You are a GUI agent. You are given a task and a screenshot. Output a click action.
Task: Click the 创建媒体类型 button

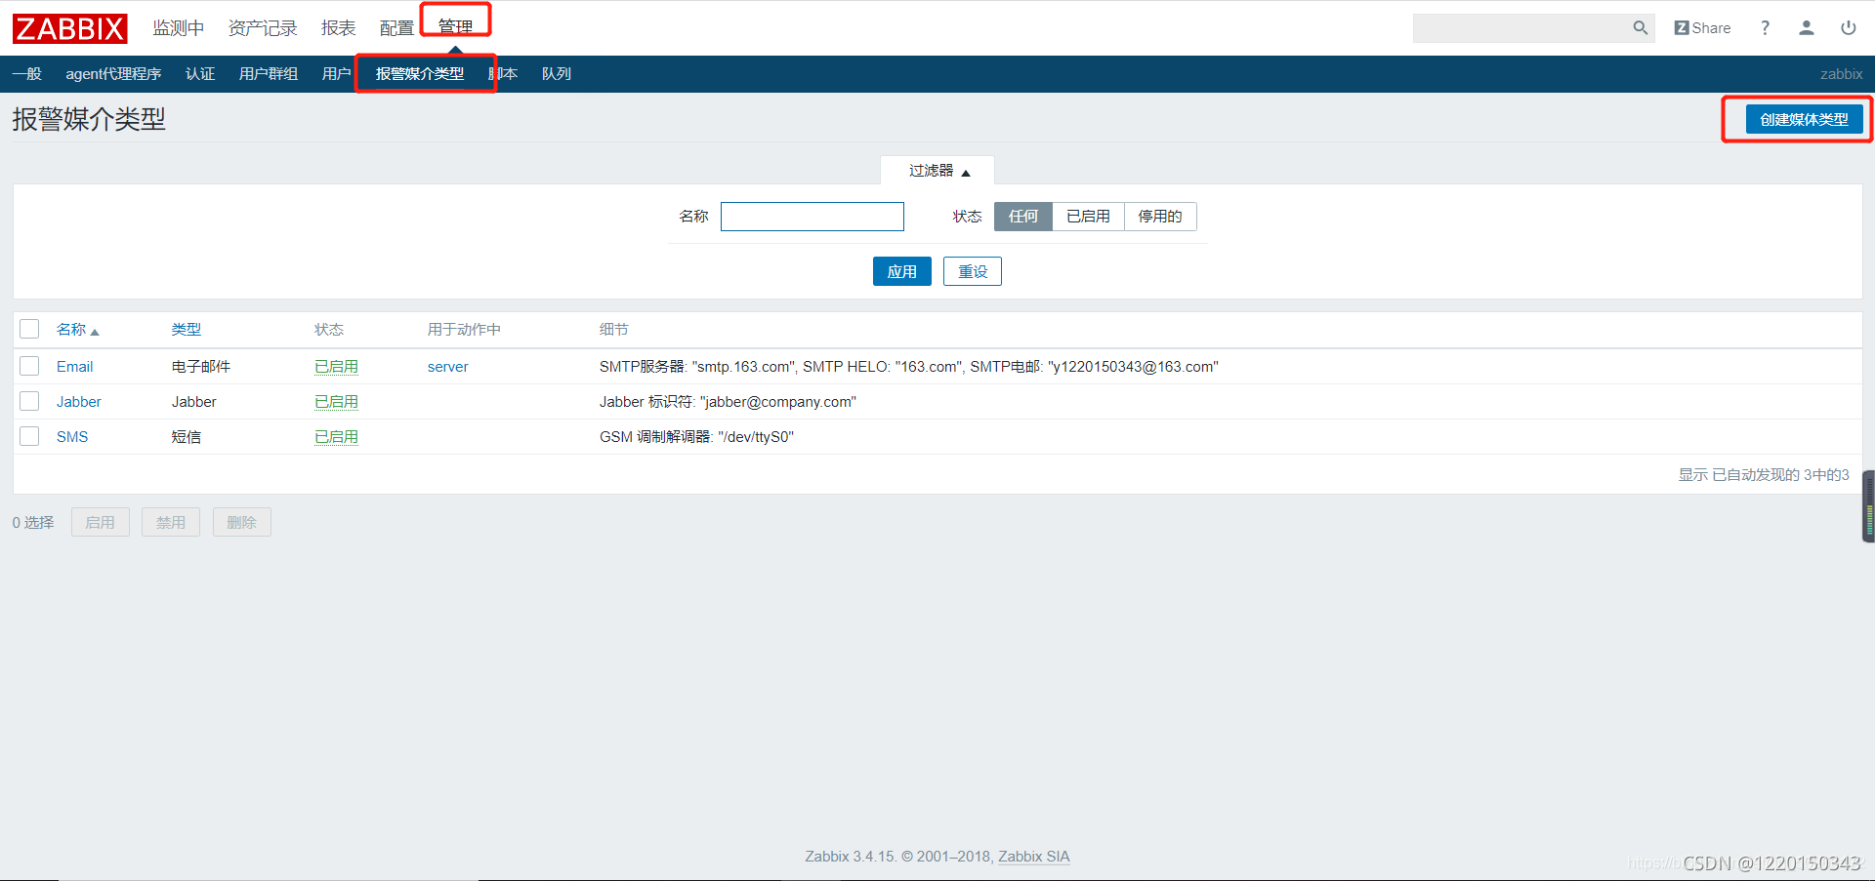point(1804,119)
